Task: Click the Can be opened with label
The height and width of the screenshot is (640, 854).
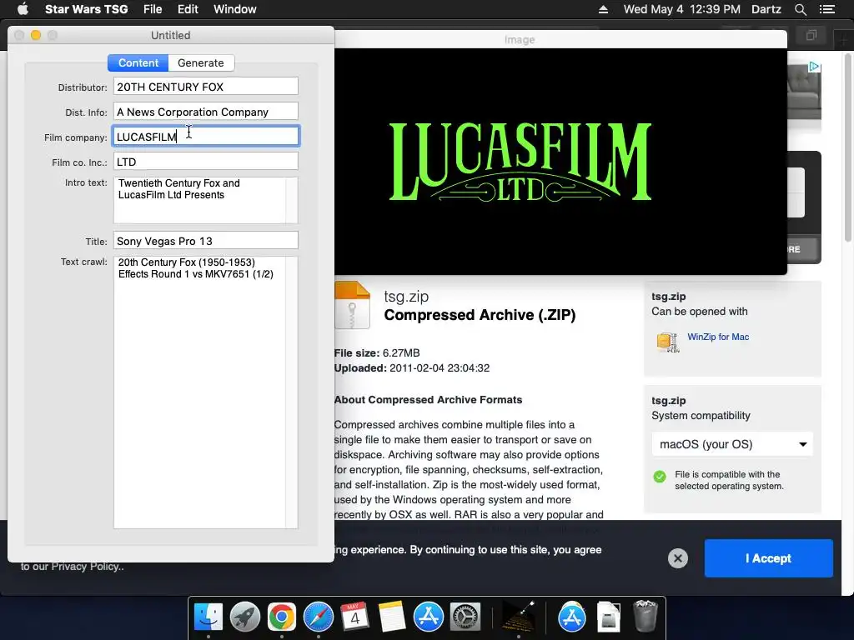Action: pyautogui.click(x=700, y=312)
